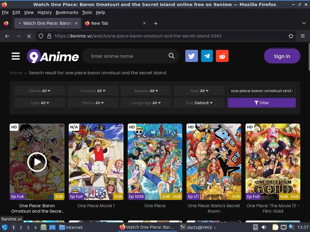Open the 9Anime hamburger side menu
Image resolution: width=310 pixels, height=232 pixels.
(16, 56)
